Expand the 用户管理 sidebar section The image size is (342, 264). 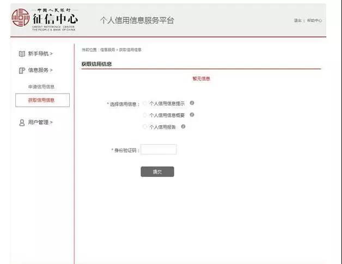coord(40,122)
